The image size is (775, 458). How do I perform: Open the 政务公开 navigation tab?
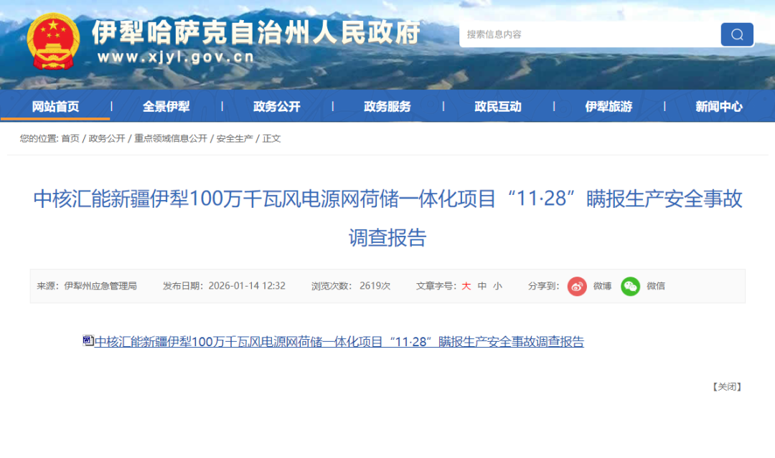pyautogui.click(x=277, y=106)
